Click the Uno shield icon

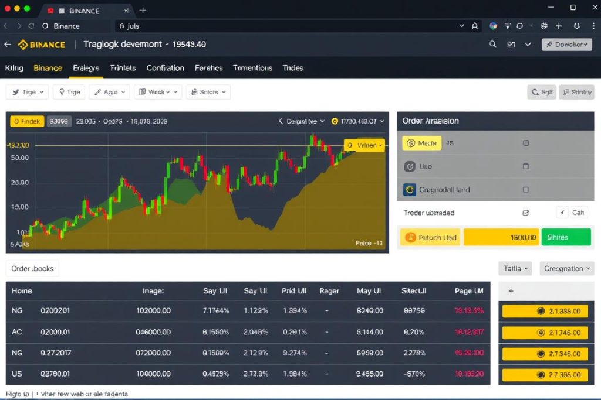[x=410, y=166]
